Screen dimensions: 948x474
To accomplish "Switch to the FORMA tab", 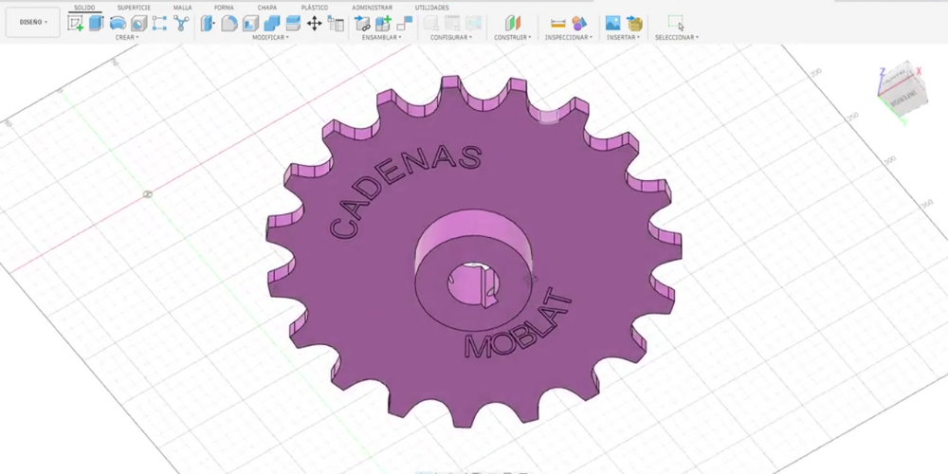I will tap(224, 8).
